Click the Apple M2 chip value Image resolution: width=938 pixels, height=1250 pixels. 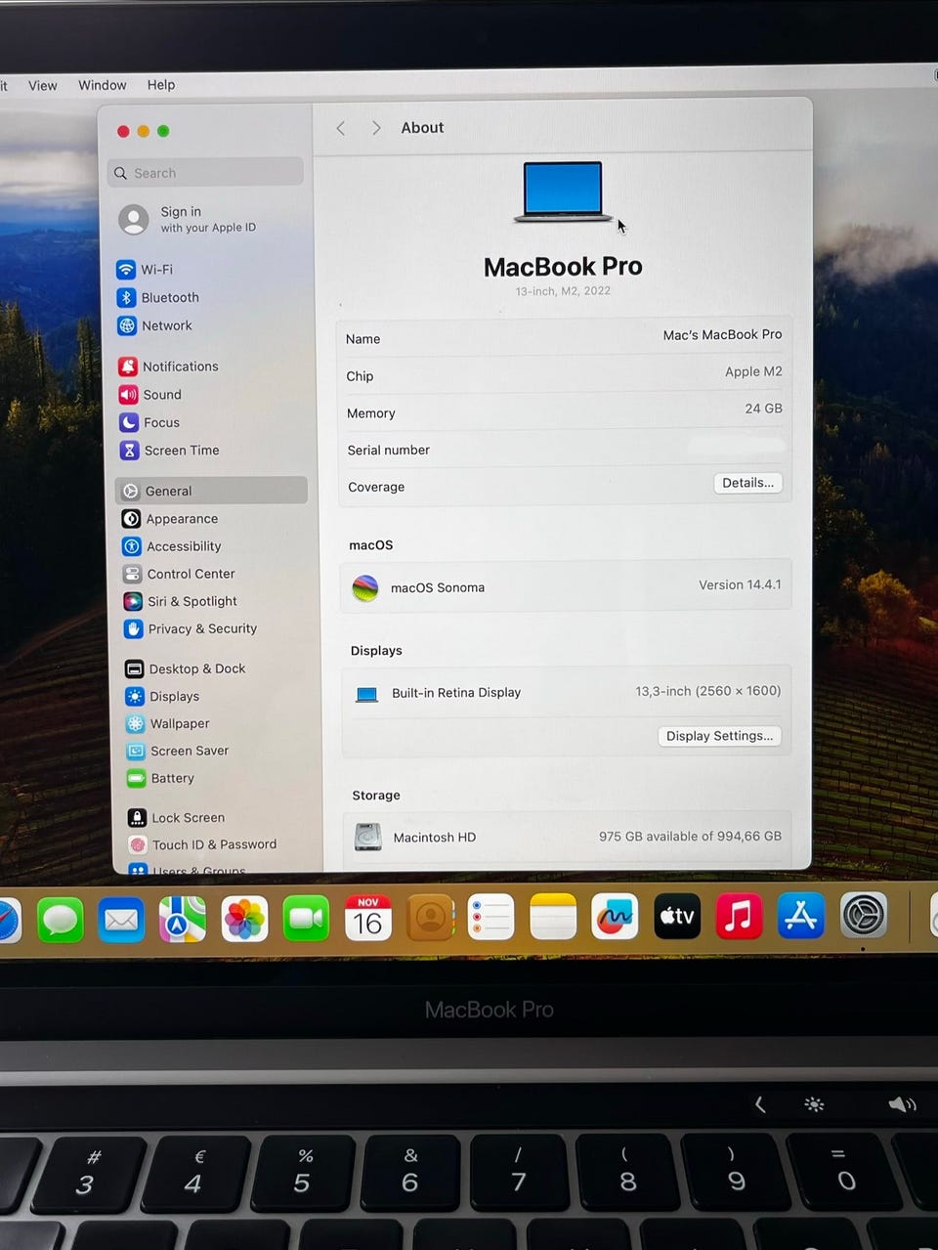click(753, 371)
